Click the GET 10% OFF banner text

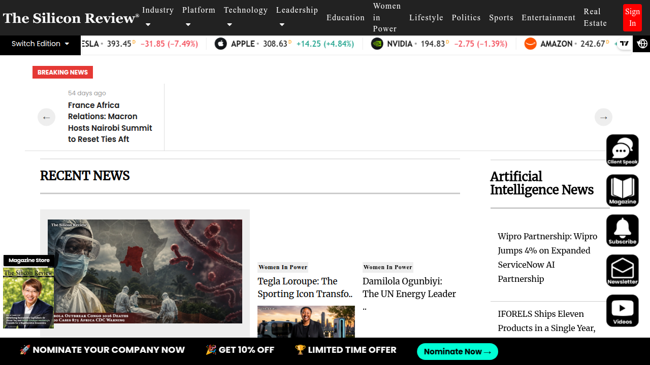(240, 350)
